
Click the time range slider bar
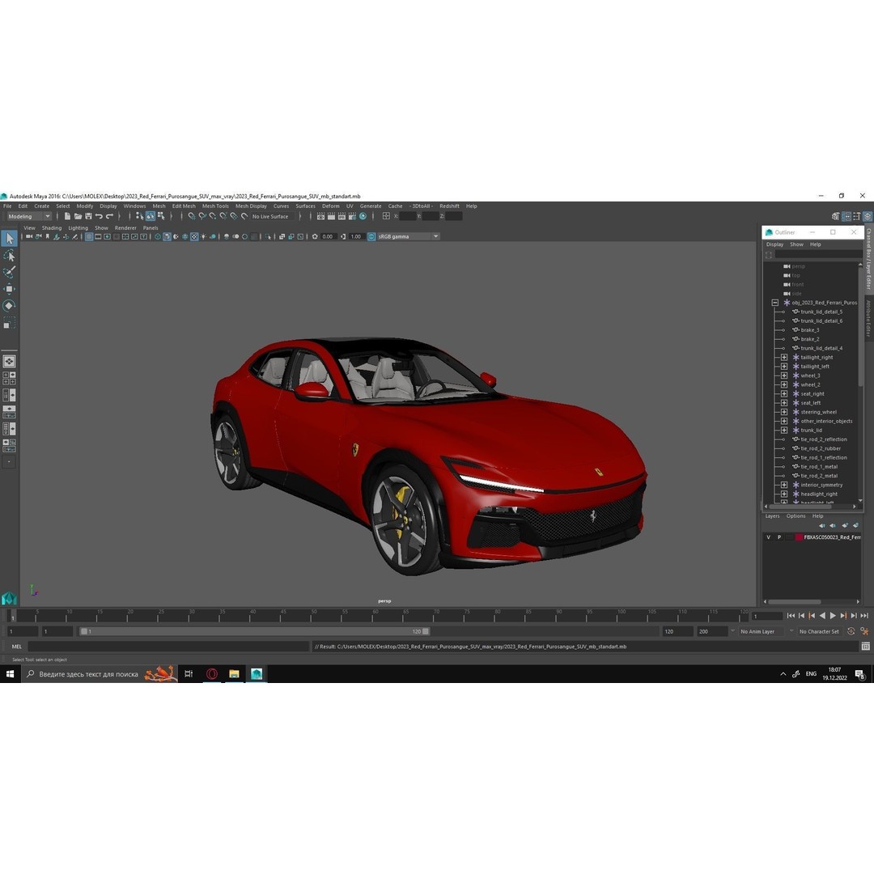255,631
